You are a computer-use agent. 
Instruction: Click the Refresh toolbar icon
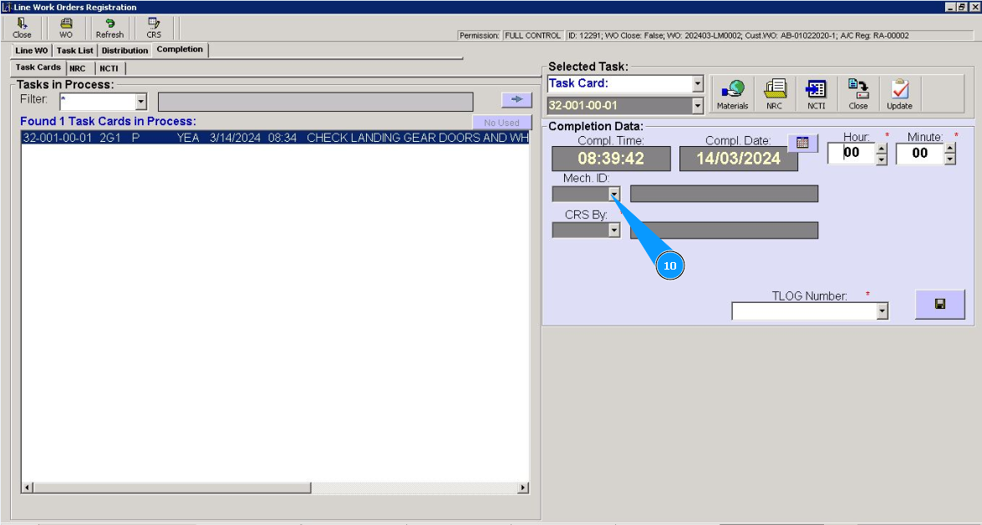tap(109, 28)
